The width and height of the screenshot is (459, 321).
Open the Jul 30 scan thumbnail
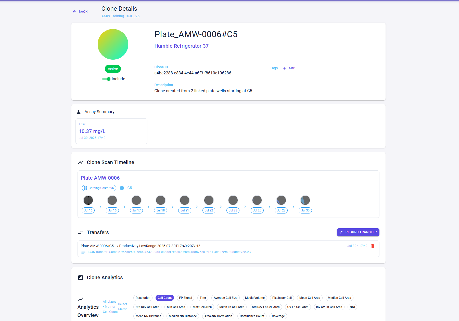(x=305, y=200)
